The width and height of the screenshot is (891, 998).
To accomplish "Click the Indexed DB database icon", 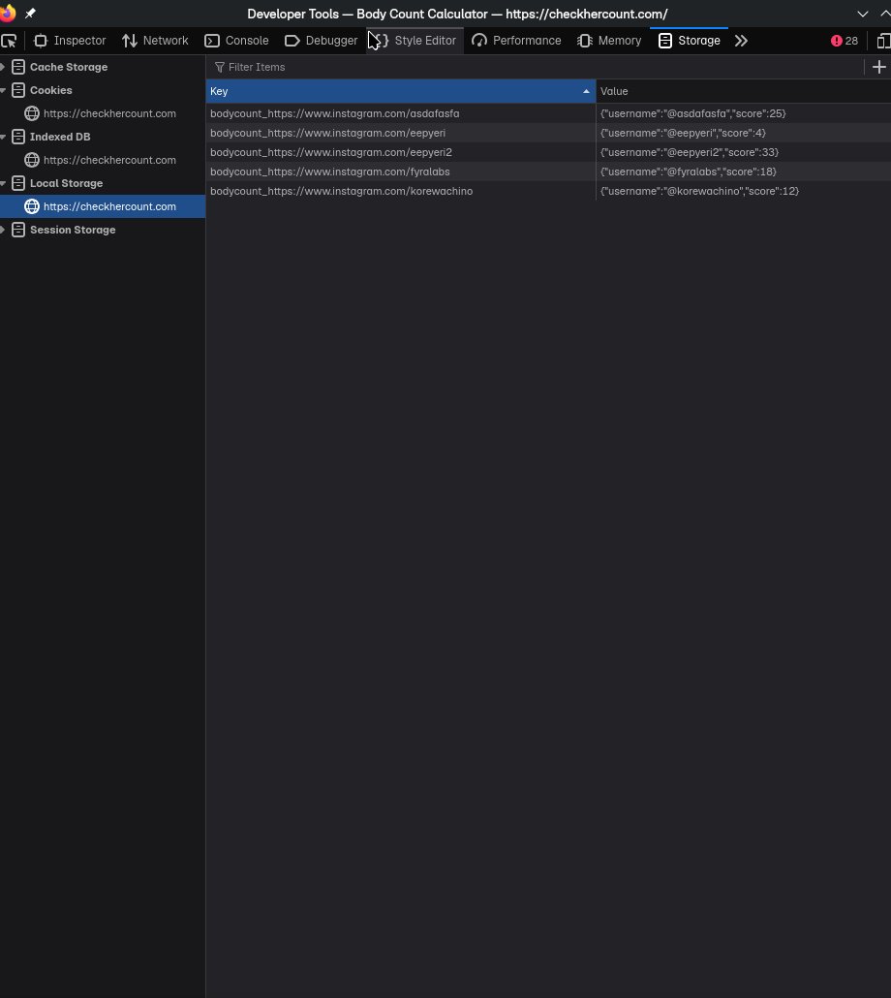I will pyautogui.click(x=18, y=137).
